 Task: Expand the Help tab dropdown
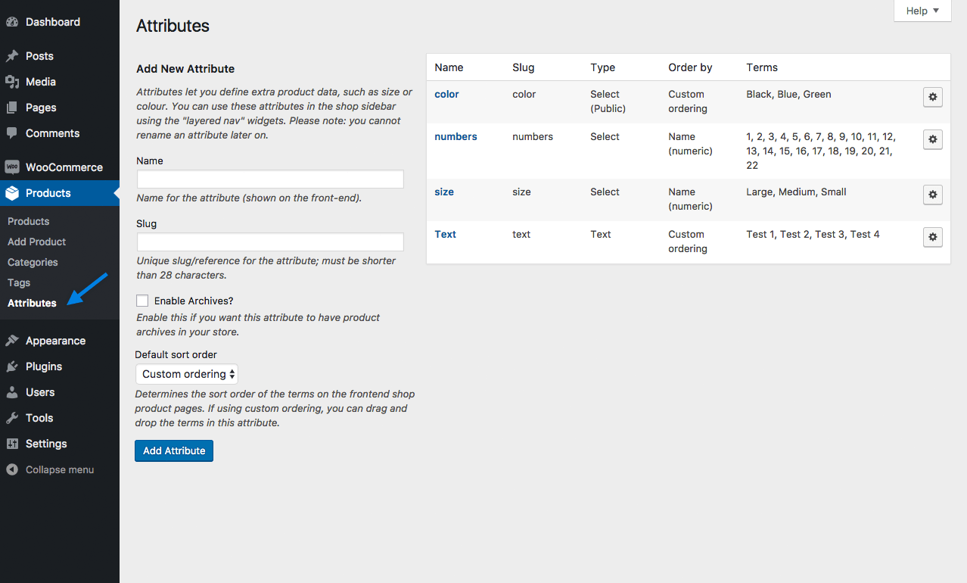click(x=922, y=11)
